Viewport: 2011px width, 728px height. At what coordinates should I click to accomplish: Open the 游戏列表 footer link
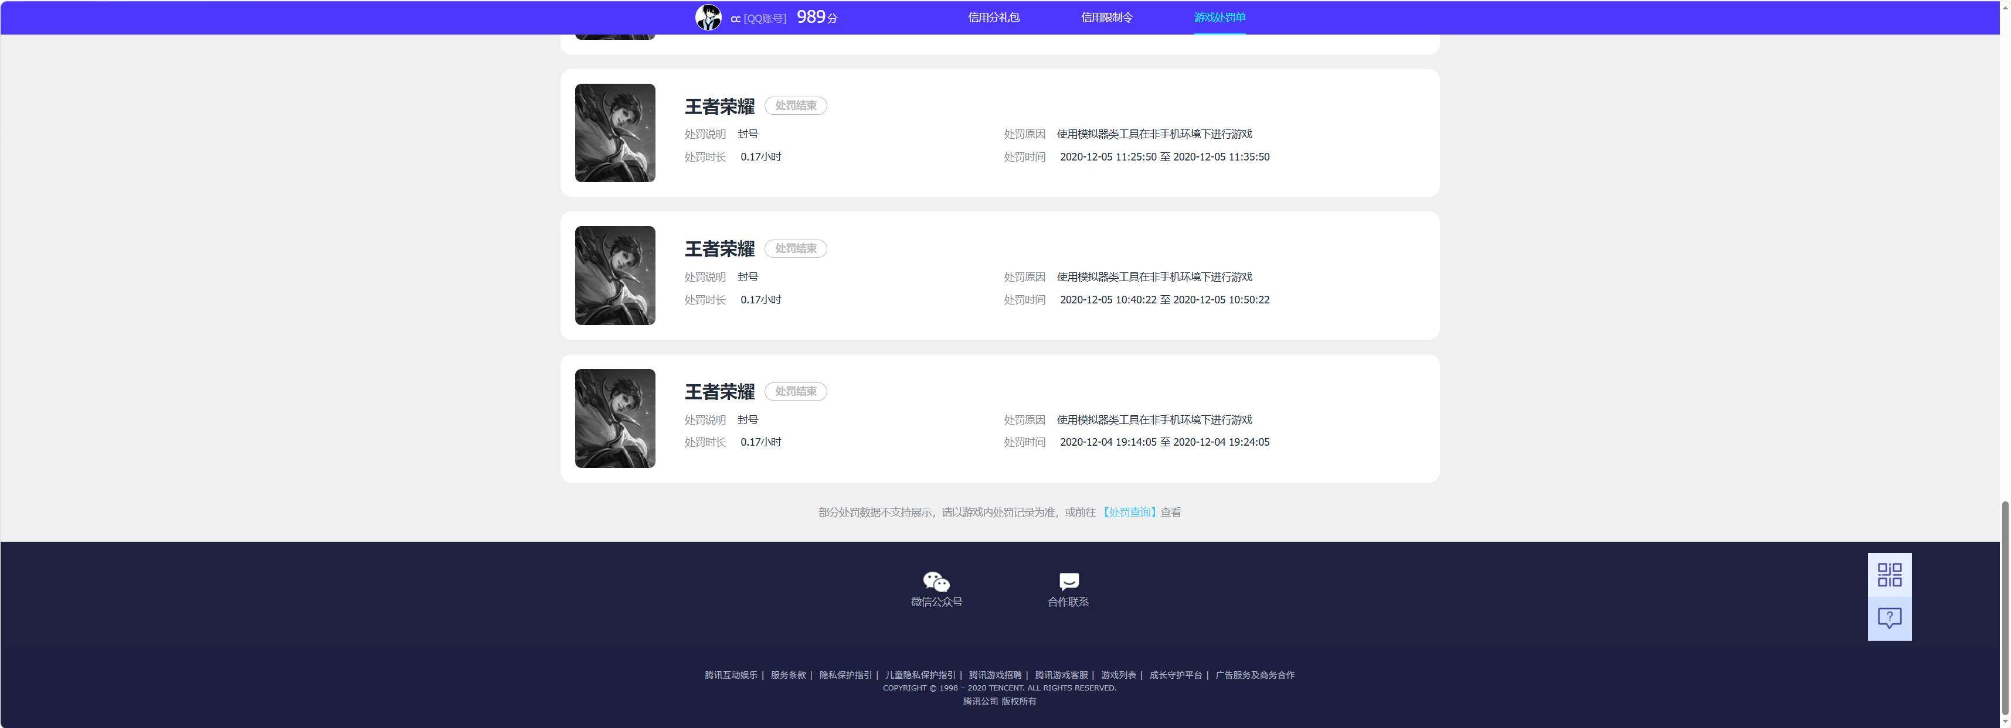pos(1119,675)
